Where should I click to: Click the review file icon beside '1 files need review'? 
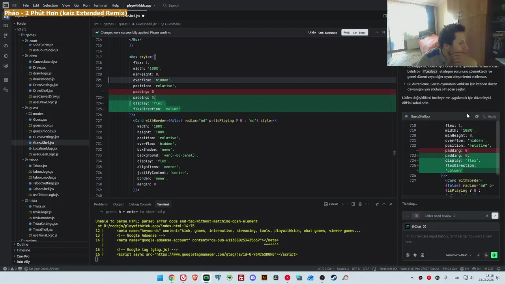click(x=416, y=216)
